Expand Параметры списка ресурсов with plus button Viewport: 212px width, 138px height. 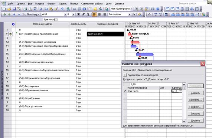coord(125,75)
